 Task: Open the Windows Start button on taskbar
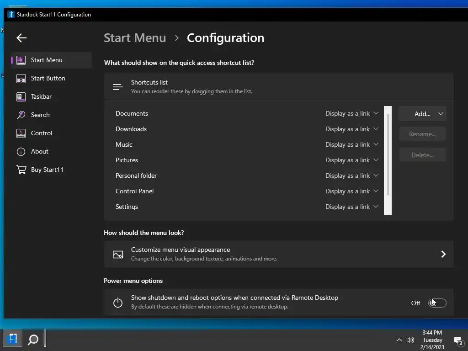pos(12,339)
